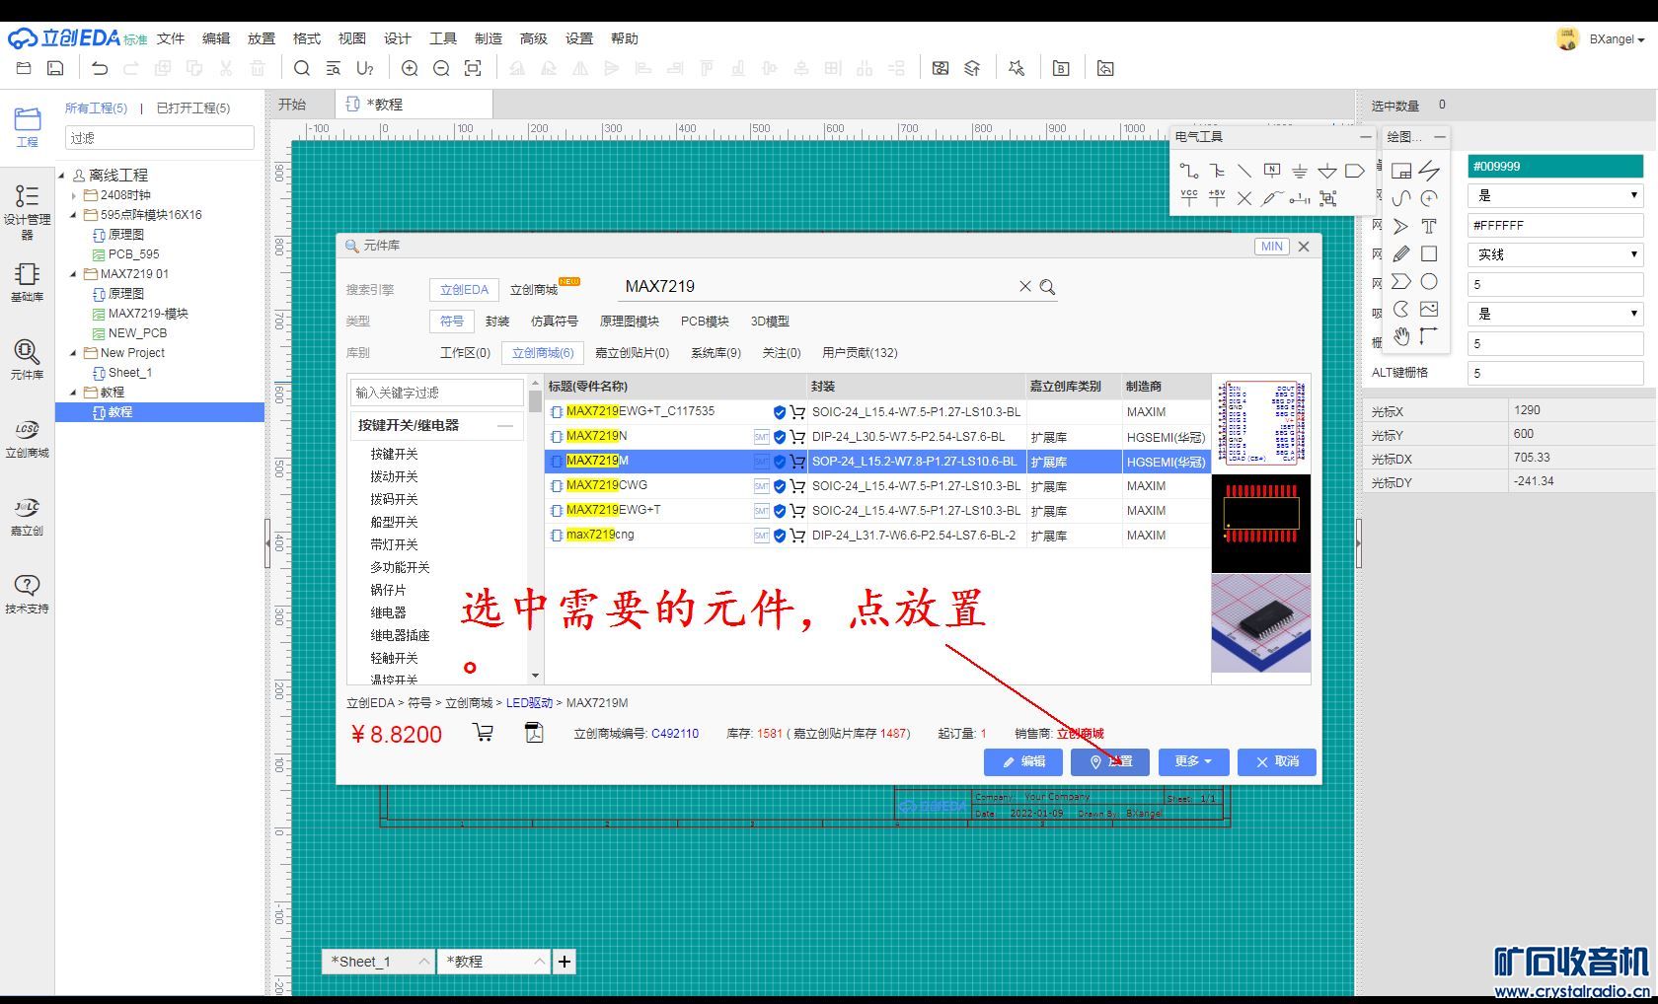The height and width of the screenshot is (1004, 1658).
Task: Open the 制造 menu
Action: [x=489, y=38]
